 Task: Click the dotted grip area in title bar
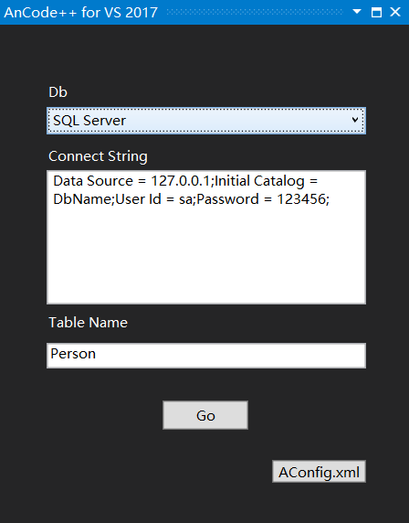click(255, 12)
